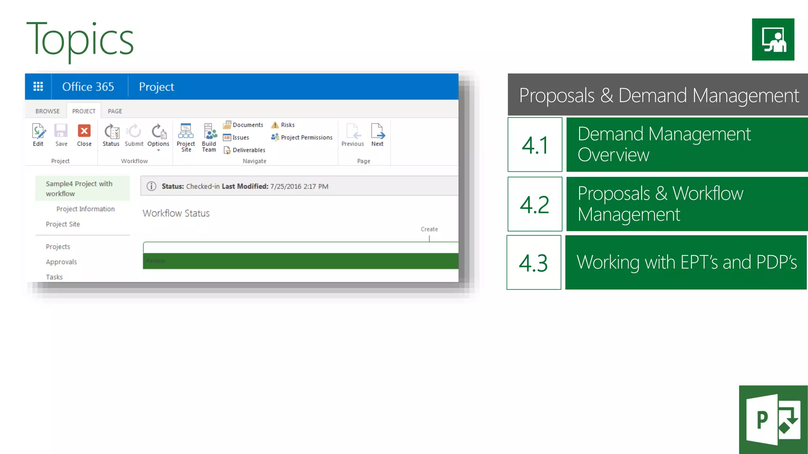Select Demand Management Overview topic
Viewport: 808px width, 454px height.
[687, 145]
